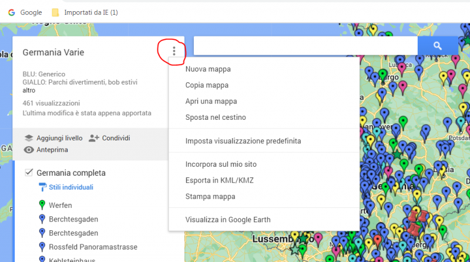Viewport: 470px width, 262px height.
Task: Click the paint roller Stili individuali icon
Action: [x=42, y=187]
